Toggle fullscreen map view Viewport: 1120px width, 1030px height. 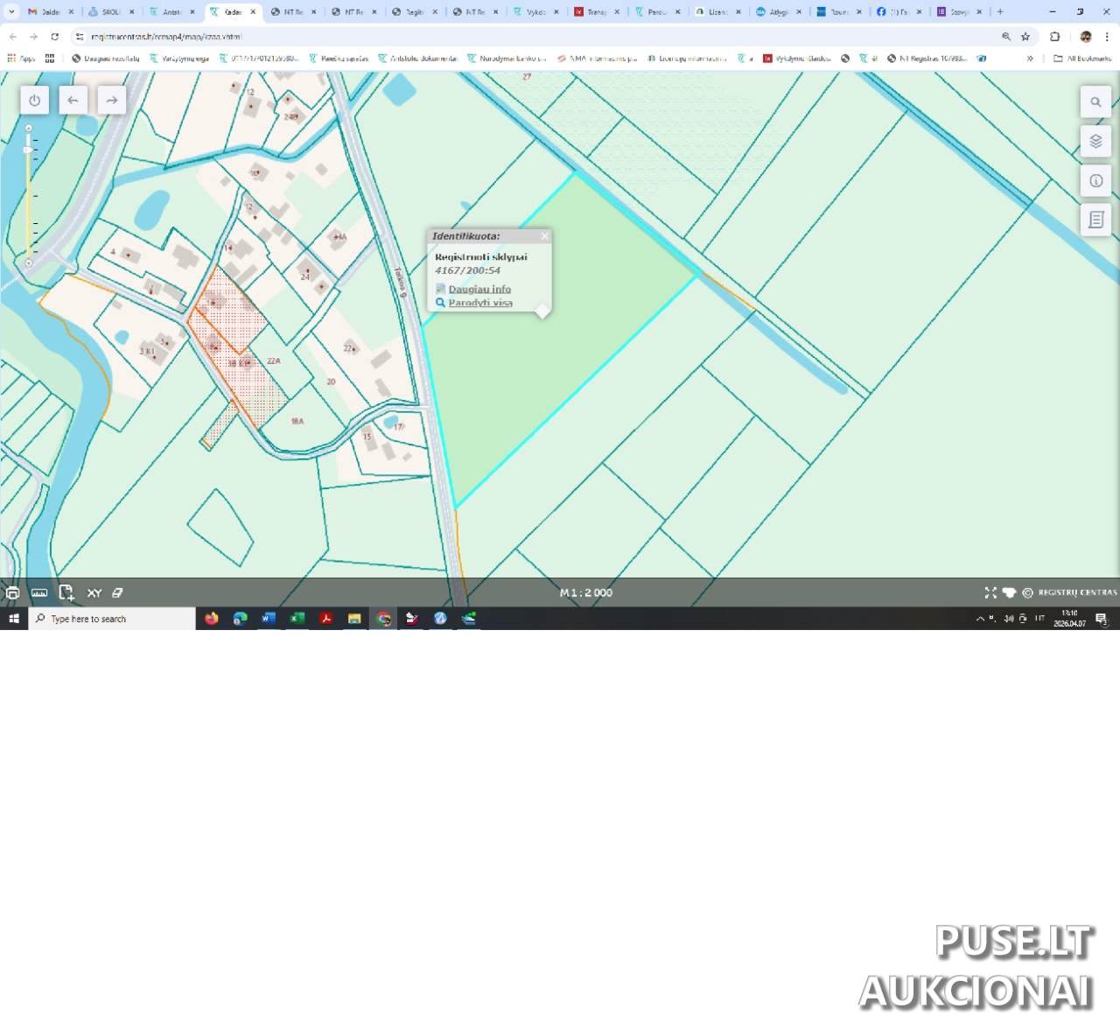point(990,592)
